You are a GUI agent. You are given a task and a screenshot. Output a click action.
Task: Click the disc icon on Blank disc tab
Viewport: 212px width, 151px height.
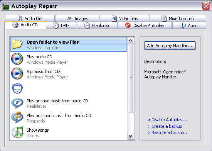87,25
